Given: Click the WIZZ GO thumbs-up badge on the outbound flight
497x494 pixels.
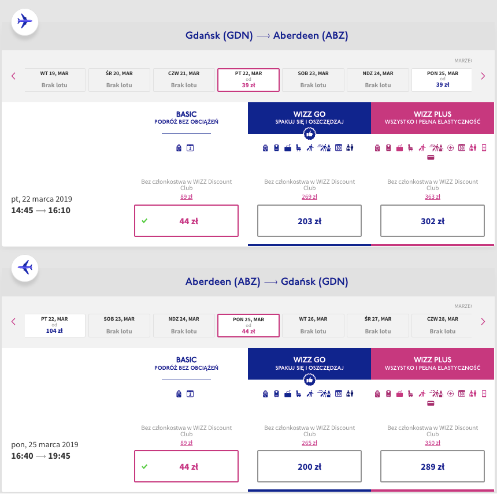Looking at the screenshot, I should (x=309, y=134).
